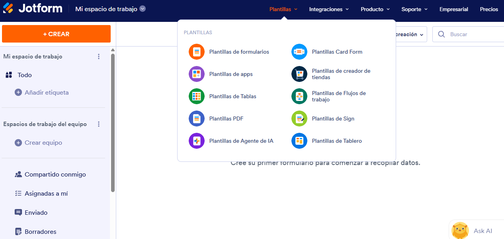Select Plantillas de Tablero text
504x239 pixels.
point(337,141)
